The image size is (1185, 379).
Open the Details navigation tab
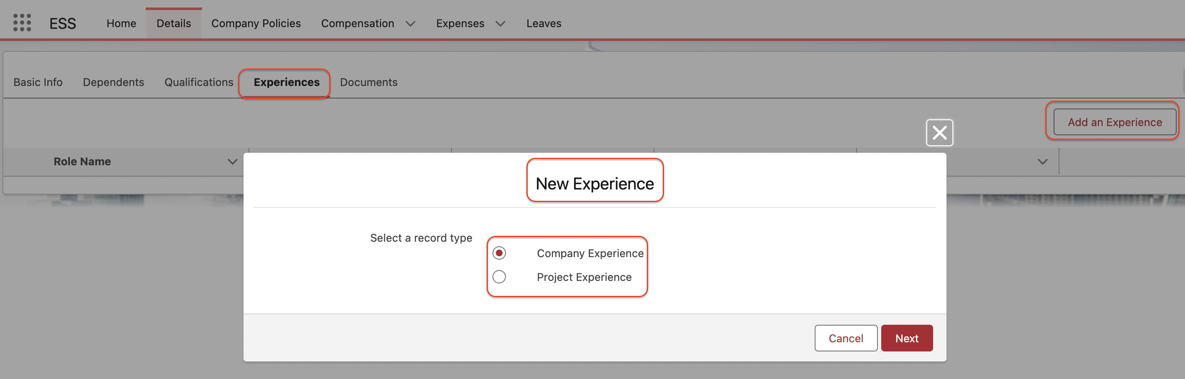tap(173, 23)
